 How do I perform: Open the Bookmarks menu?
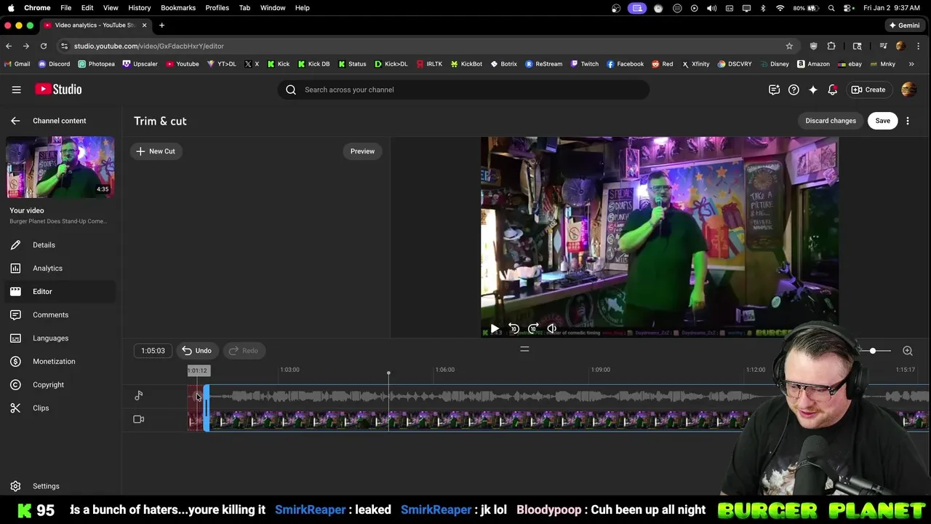point(178,7)
